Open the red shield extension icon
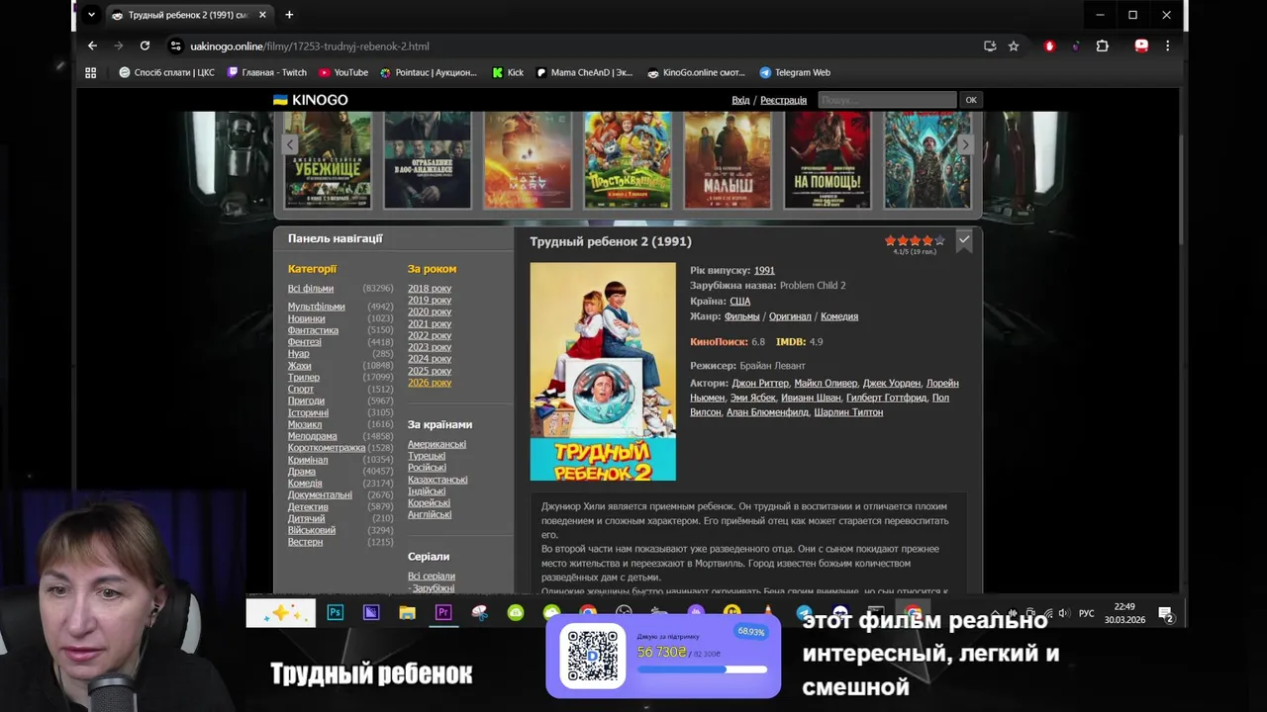Image resolution: width=1267 pixels, height=712 pixels. 1049,45
